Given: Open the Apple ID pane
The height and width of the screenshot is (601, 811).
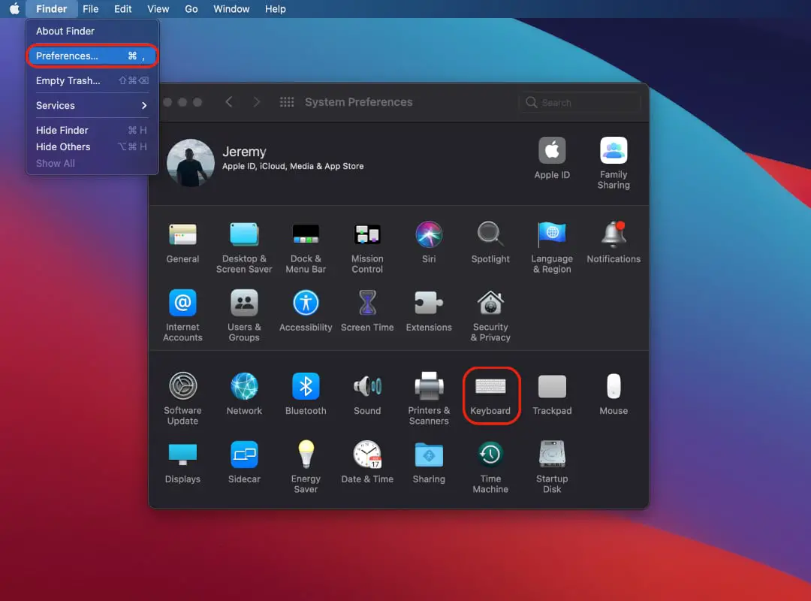Looking at the screenshot, I should click(552, 159).
